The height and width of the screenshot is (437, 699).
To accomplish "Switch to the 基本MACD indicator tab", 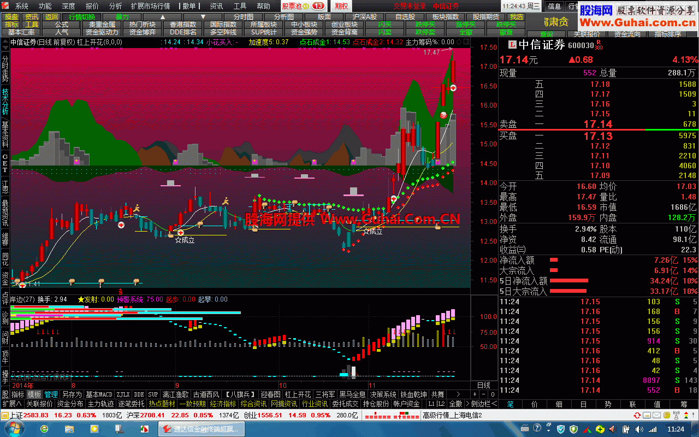I will pyautogui.click(x=99, y=394).
